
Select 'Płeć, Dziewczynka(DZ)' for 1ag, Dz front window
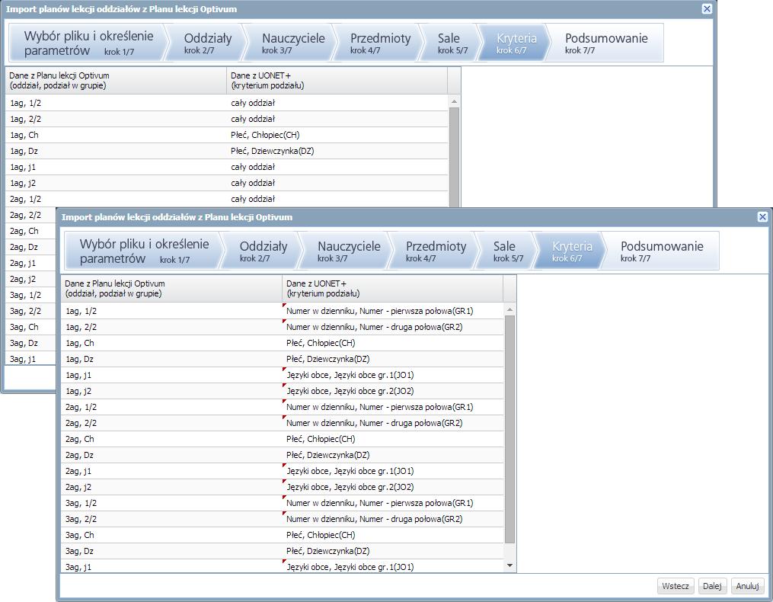pyautogui.click(x=392, y=359)
